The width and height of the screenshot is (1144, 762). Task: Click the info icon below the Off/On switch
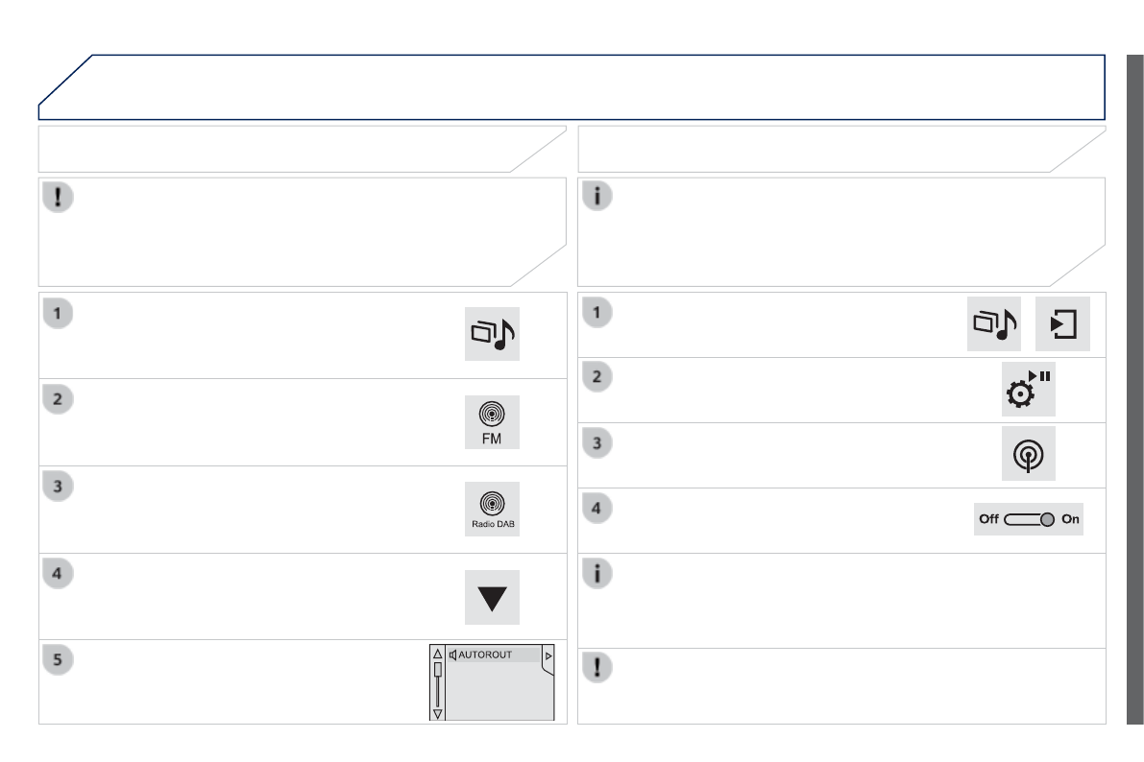597,573
